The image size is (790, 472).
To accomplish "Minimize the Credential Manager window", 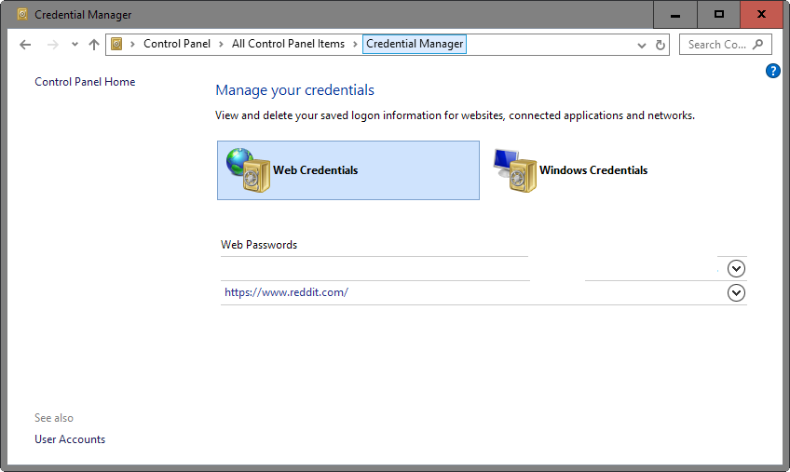I will point(675,15).
